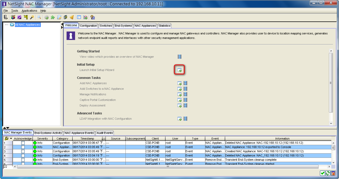
Task: Click video icon for Manage Notifications
Action: pyautogui.click(x=185, y=94)
